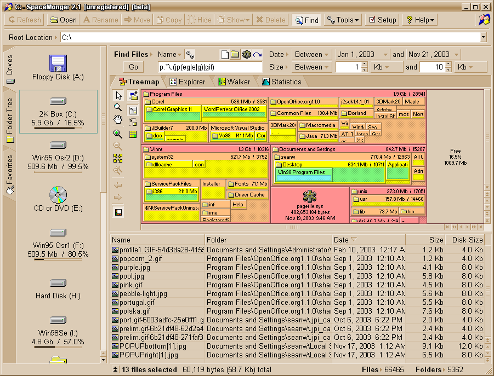Select the Hard Disk (H:) drive

(58, 289)
